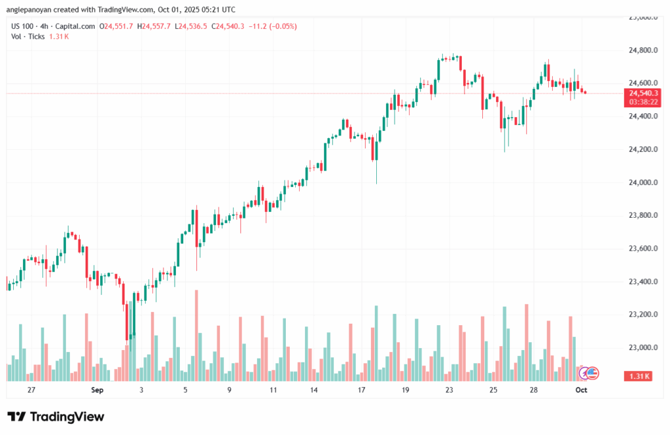Click the 23 date on time axis
This screenshot has width=670, height=435.
[450, 390]
